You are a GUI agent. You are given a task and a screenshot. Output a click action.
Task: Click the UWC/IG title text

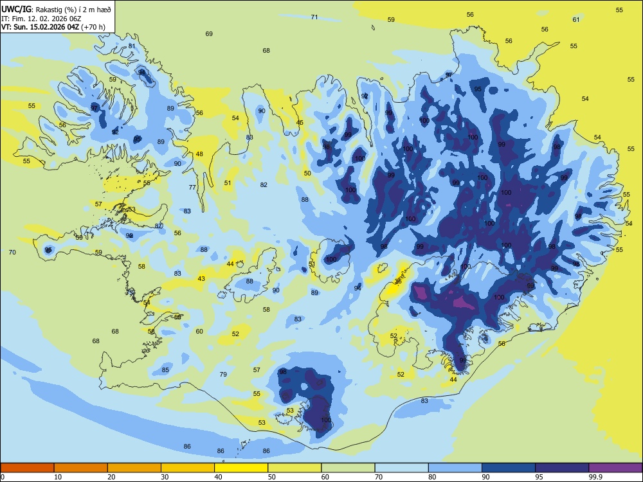[16, 8]
